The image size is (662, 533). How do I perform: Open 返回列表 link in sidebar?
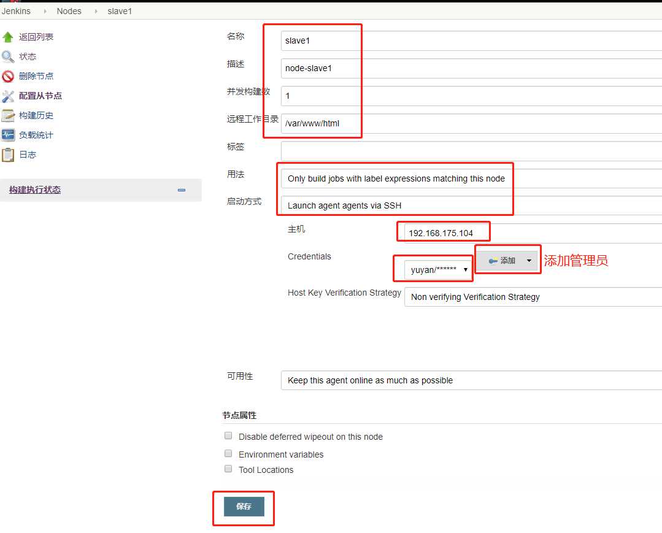pyautogui.click(x=36, y=37)
